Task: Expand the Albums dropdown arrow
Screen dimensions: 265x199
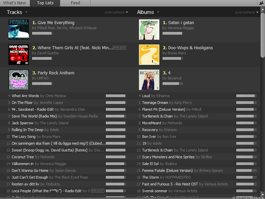Action: click(x=158, y=12)
